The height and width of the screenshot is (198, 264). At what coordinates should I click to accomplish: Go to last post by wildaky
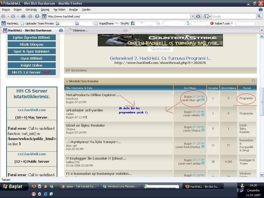click(x=203, y=115)
